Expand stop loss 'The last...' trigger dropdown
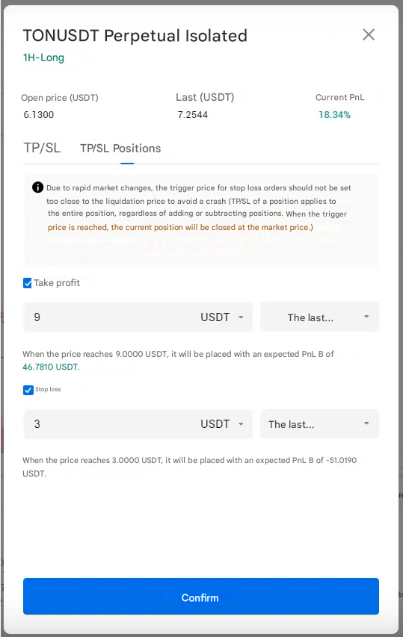Screen dimensions: 403x637 coord(320,424)
